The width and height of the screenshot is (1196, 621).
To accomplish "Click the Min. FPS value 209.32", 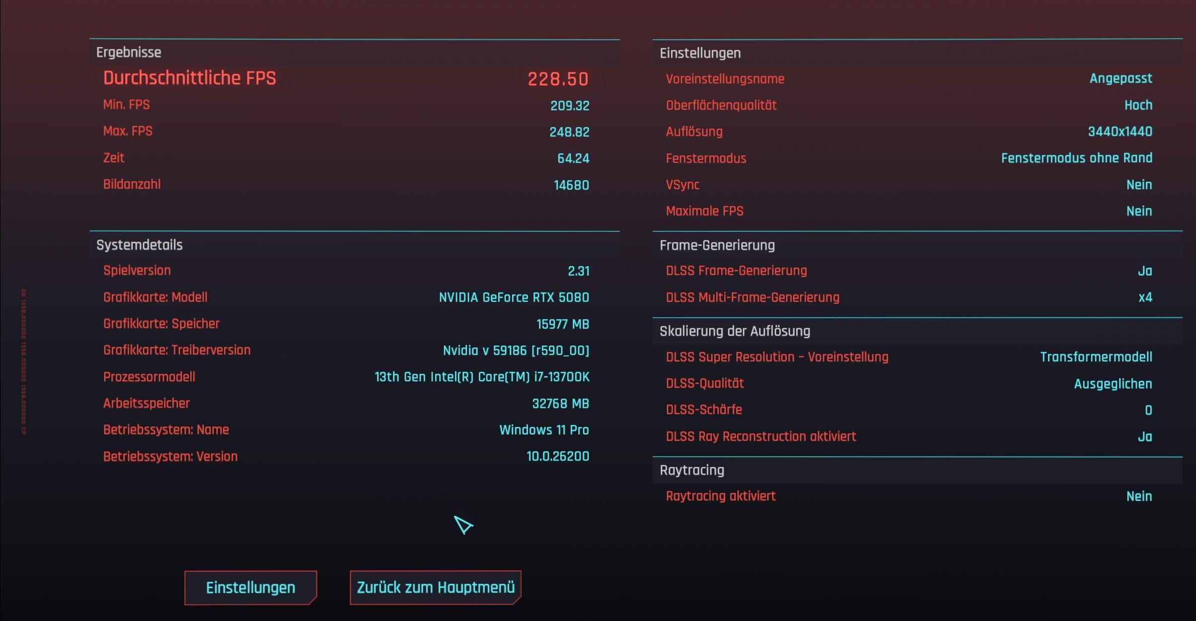I will coord(569,106).
